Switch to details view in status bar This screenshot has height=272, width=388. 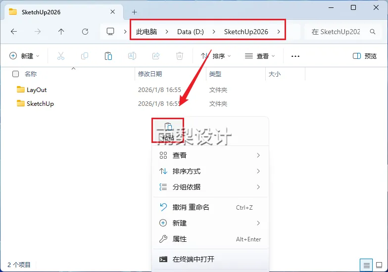[x=366, y=265]
